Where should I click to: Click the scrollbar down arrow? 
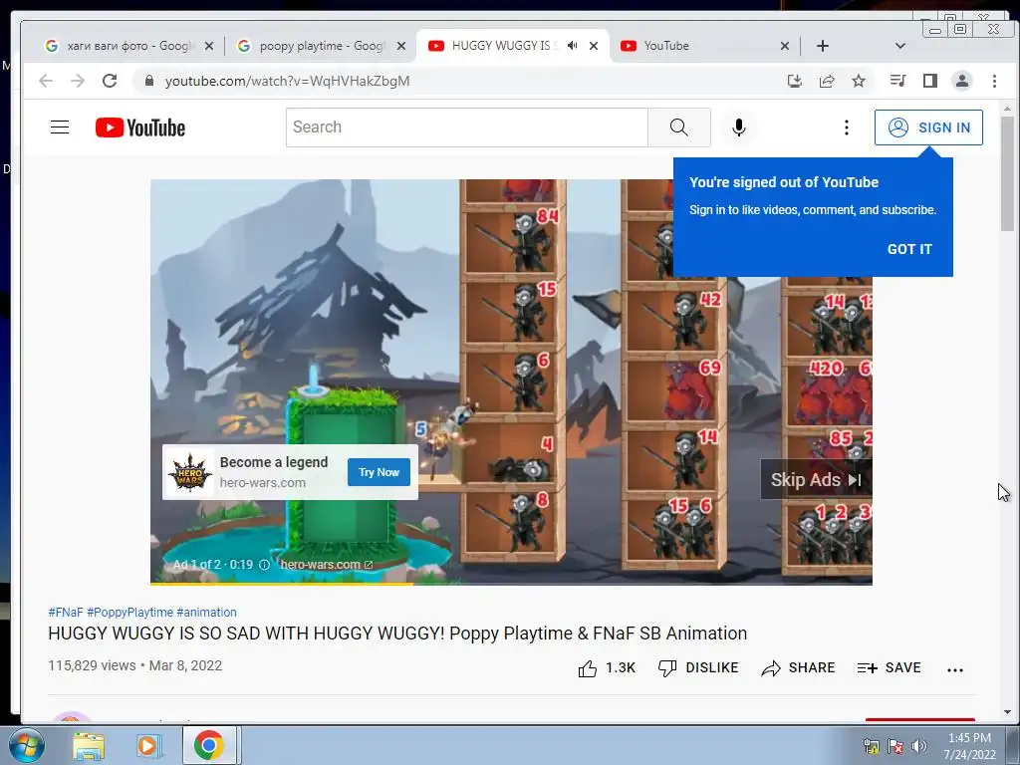click(1007, 712)
